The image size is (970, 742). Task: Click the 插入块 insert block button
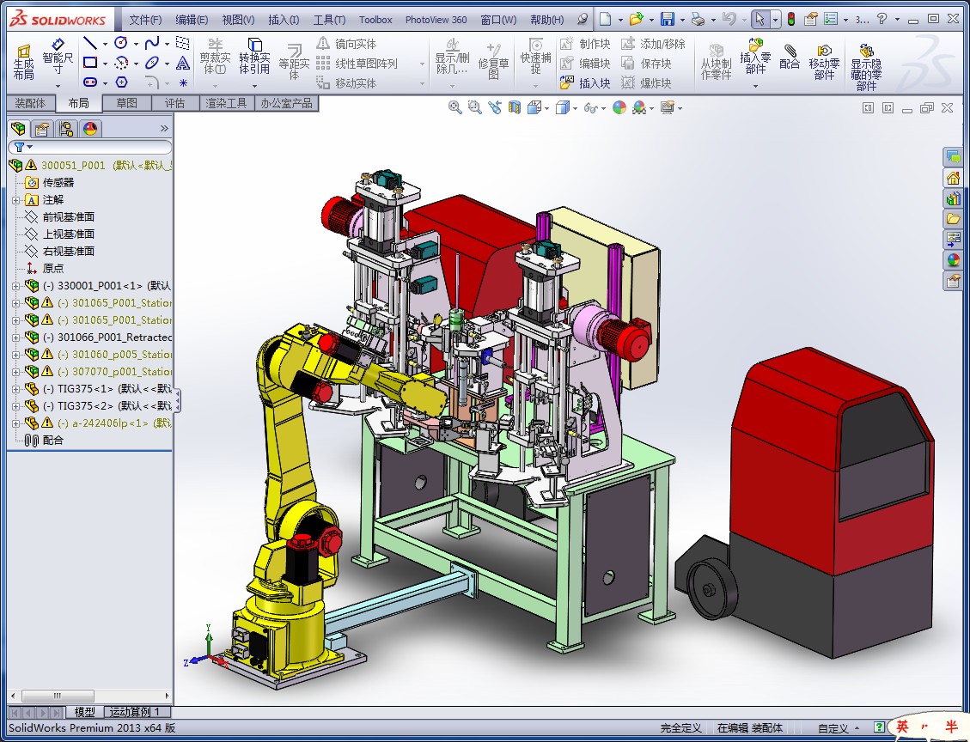point(584,82)
